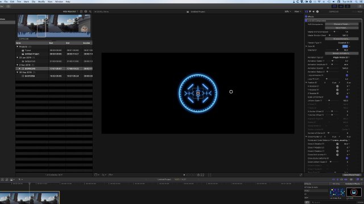Play the viewer with the play button

tap(184, 175)
